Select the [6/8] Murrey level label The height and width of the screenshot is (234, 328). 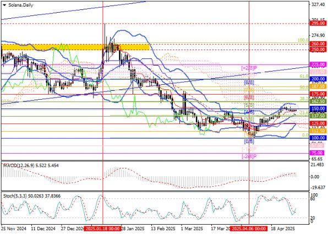(x=249, y=97)
